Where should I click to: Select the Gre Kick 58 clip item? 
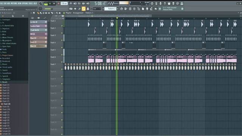tap(39, 22)
